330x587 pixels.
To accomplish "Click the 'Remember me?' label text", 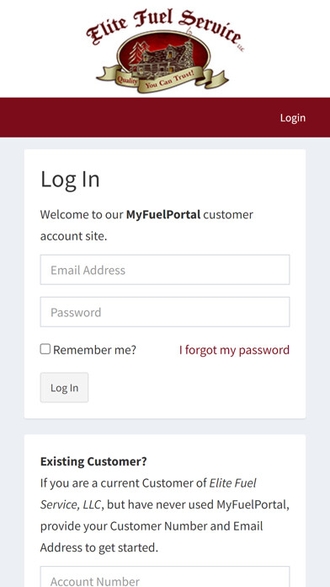I will coord(94,350).
